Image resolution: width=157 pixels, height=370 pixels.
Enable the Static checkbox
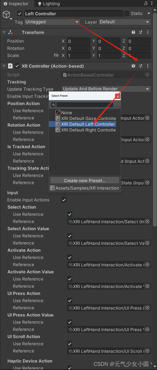pyautogui.click(x=127, y=14)
